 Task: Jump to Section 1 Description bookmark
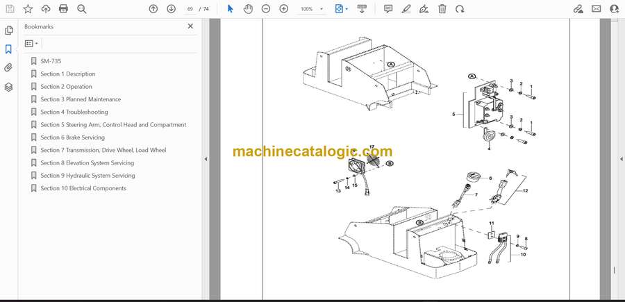coord(68,74)
